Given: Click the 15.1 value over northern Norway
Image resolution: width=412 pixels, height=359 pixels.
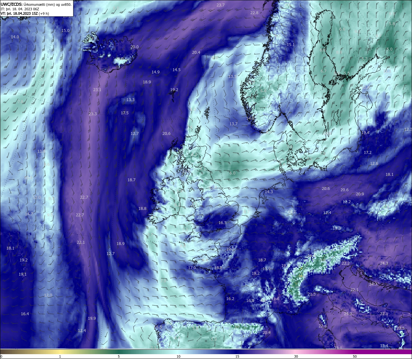Looking at the screenshot, I should point(291,45).
